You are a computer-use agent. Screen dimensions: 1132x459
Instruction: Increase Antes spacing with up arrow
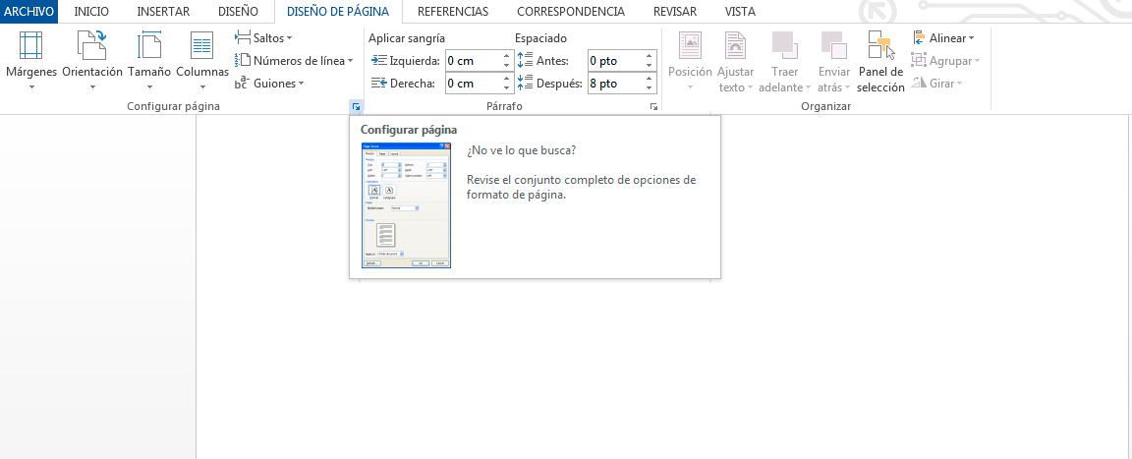(649, 56)
